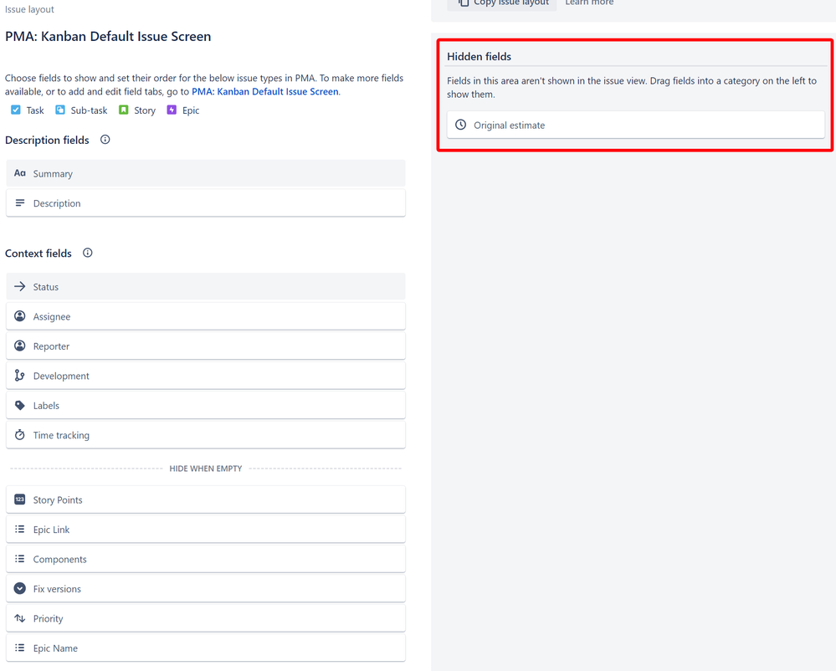836x671 pixels.
Task: Click the Epic issue type icon
Action: 172,110
